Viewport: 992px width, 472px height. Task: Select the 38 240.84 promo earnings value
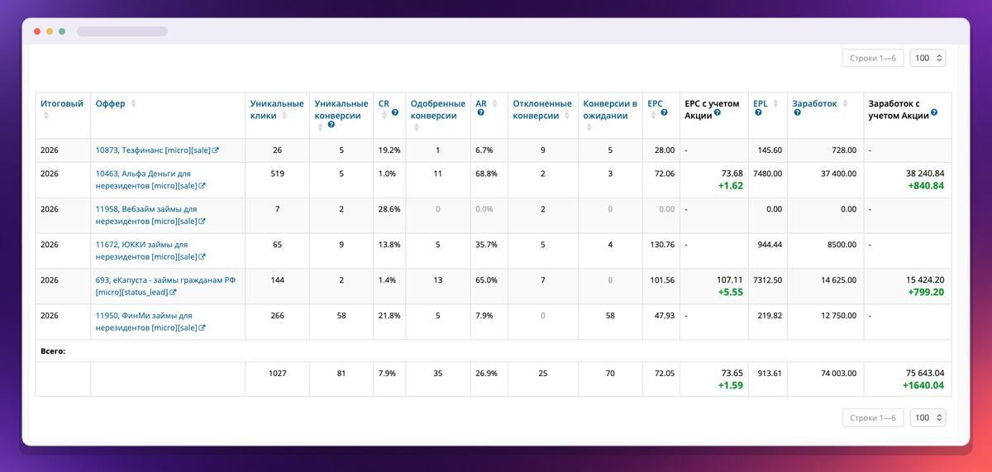click(925, 174)
